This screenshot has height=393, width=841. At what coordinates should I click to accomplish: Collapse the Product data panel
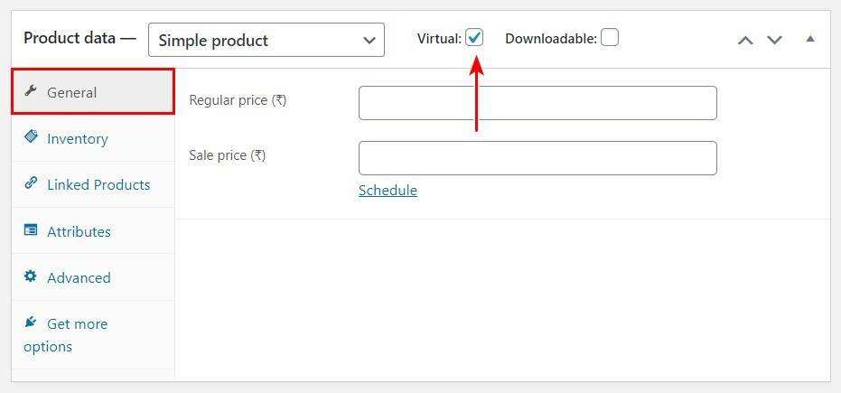point(810,39)
